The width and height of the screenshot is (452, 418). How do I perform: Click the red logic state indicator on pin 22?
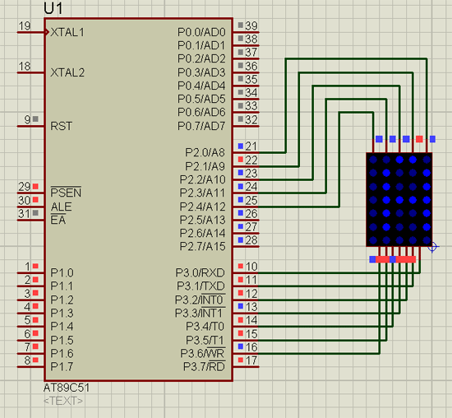241,160
